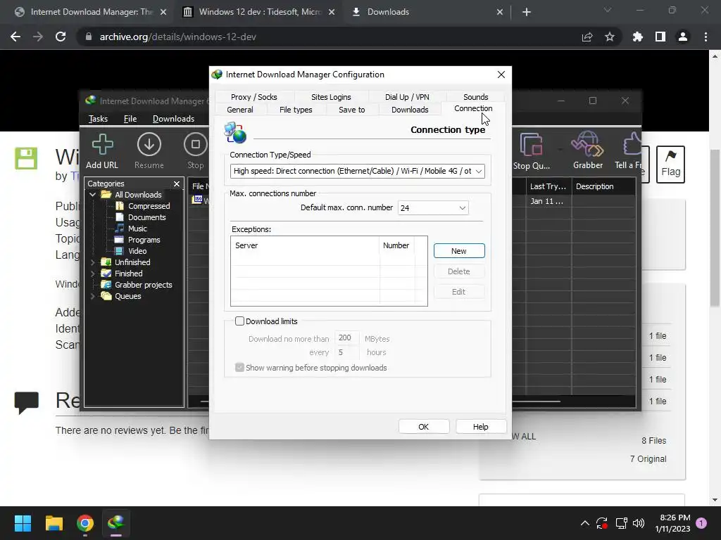Viewport: 721px width, 540px height.
Task: Click MBytes limit field showing 200
Action: click(346, 338)
